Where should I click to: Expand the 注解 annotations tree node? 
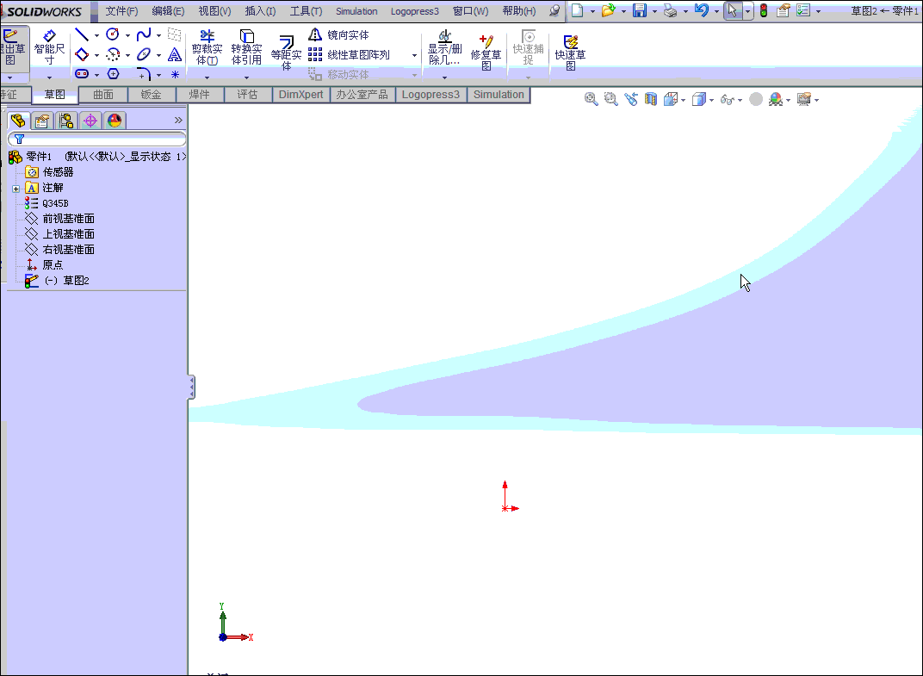point(15,189)
